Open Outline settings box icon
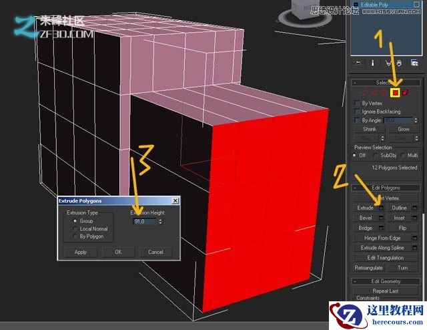This screenshot has height=330, width=427. (x=415, y=208)
